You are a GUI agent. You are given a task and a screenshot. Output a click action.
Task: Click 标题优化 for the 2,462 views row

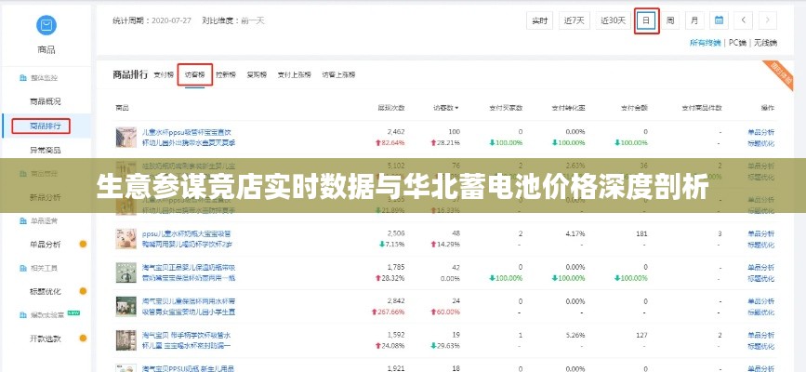(760, 142)
